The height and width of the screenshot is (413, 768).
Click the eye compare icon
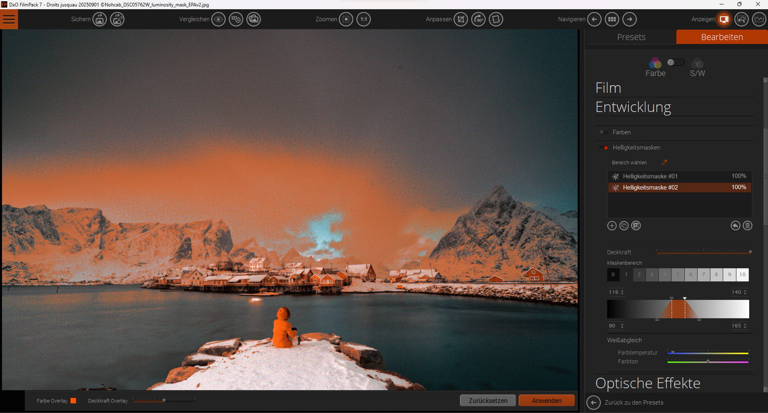(218, 19)
